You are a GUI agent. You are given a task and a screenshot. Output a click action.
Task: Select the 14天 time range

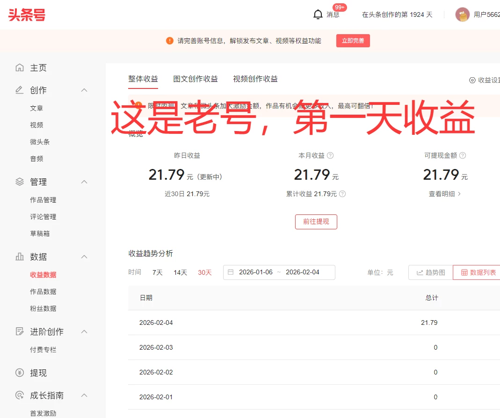(x=180, y=272)
